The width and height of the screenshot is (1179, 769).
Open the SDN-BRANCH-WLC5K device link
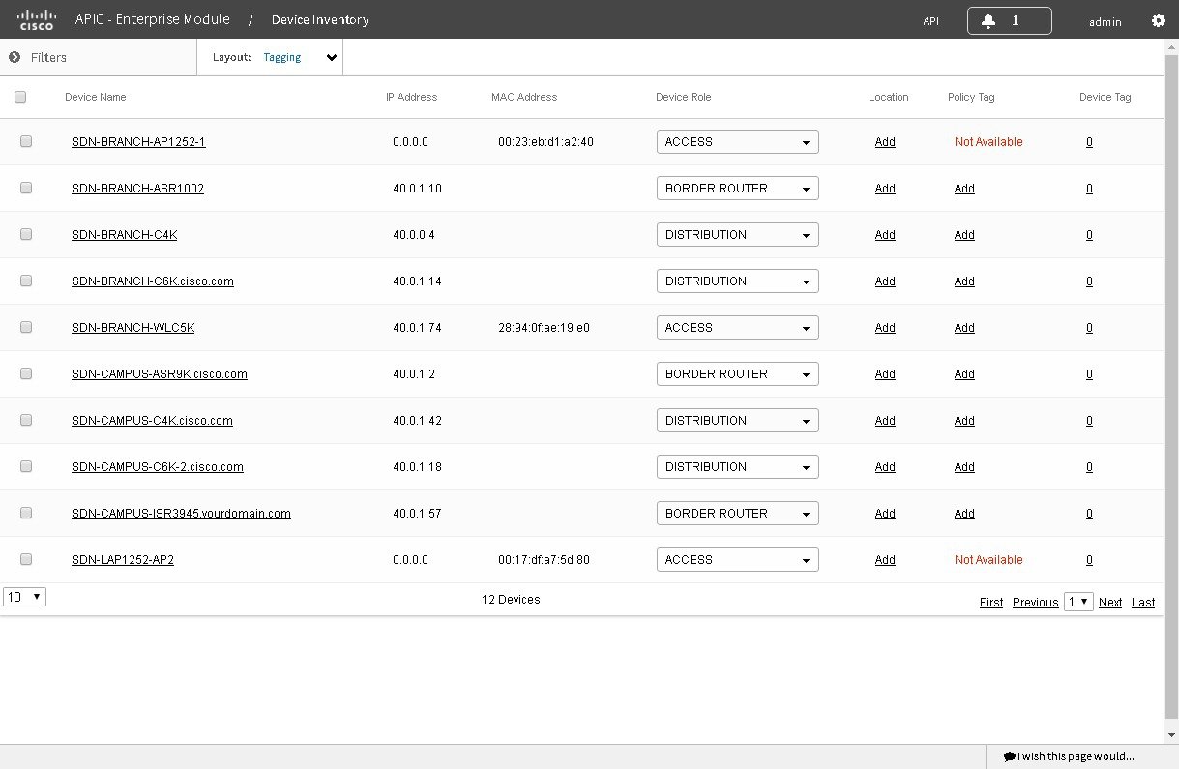tap(133, 328)
